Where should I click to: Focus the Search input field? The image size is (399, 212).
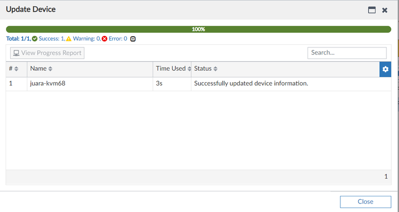click(x=347, y=52)
